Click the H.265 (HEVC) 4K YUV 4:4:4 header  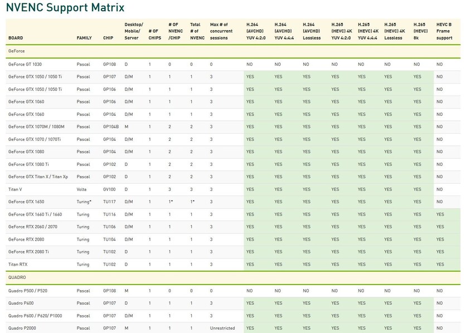pos(368,31)
